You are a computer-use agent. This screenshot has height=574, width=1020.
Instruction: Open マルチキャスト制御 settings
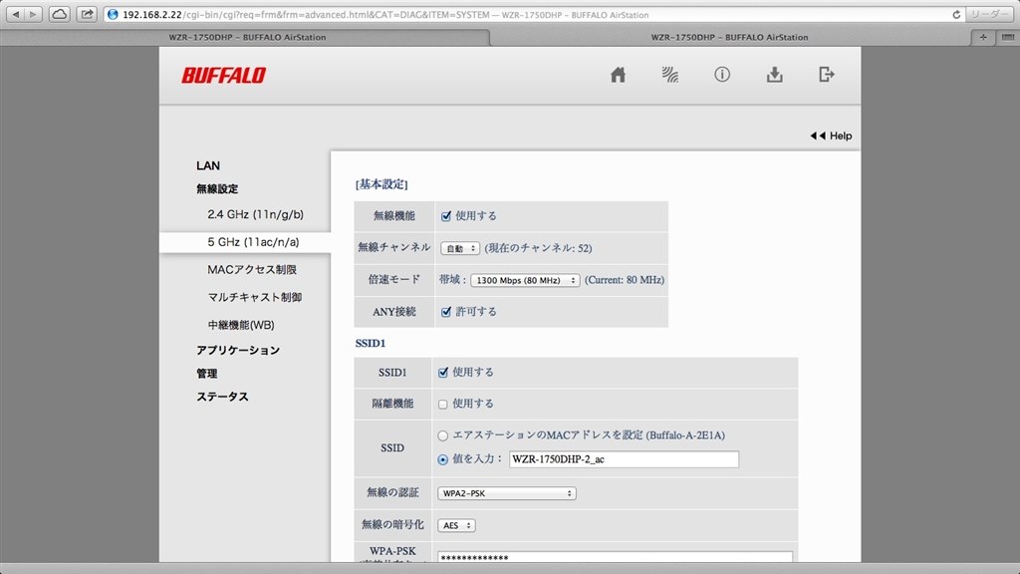pyautogui.click(x=254, y=297)
